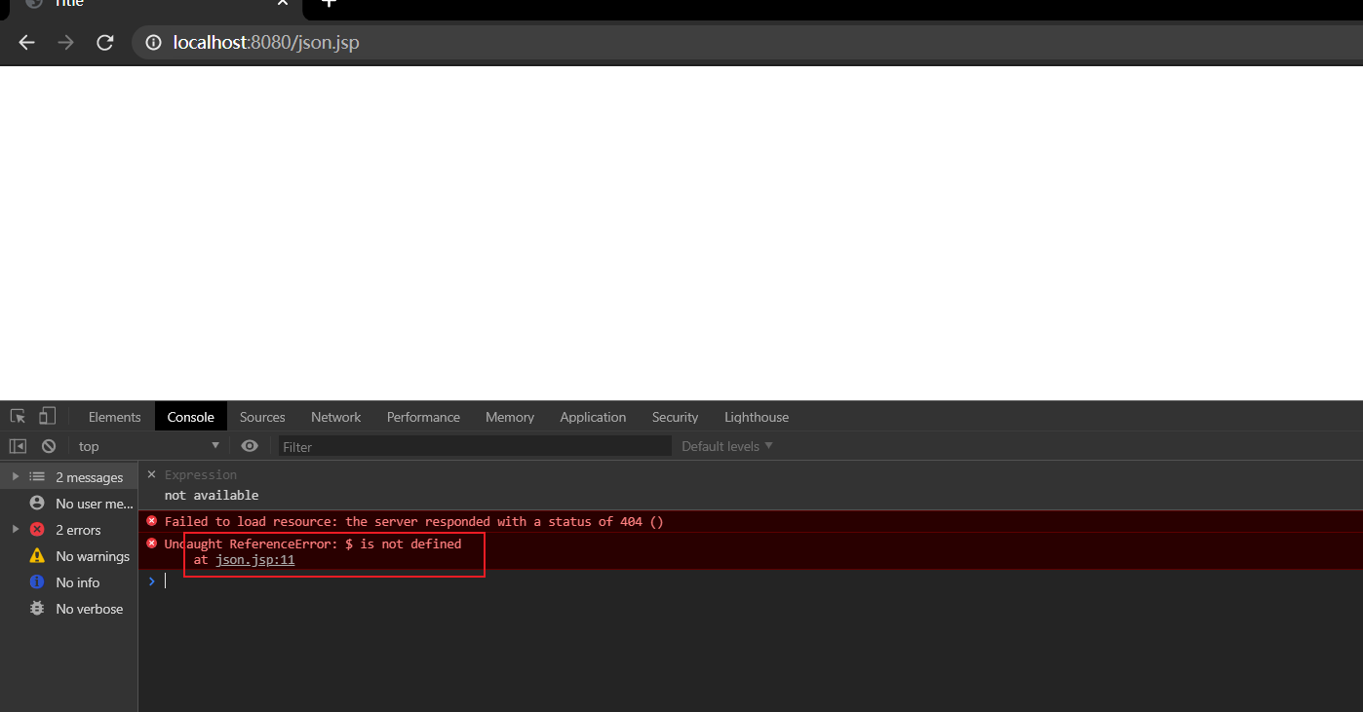Expand the 2 messages group arrow

click(16, 476)
